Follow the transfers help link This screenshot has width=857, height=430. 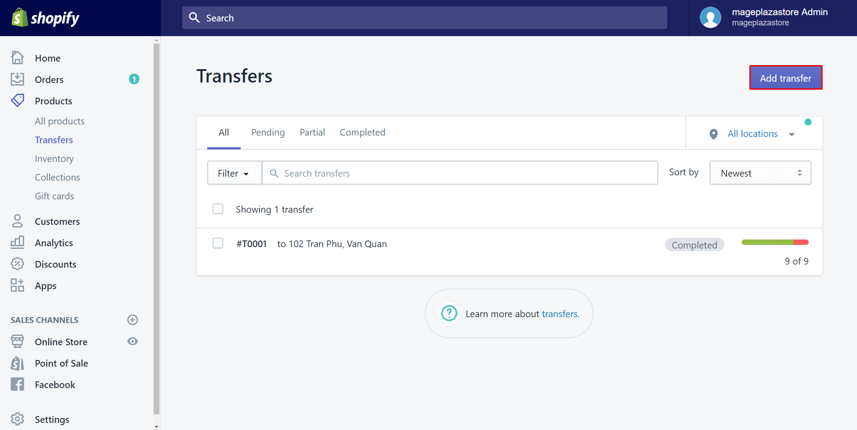pyautogui.click(x=560, y=314)
